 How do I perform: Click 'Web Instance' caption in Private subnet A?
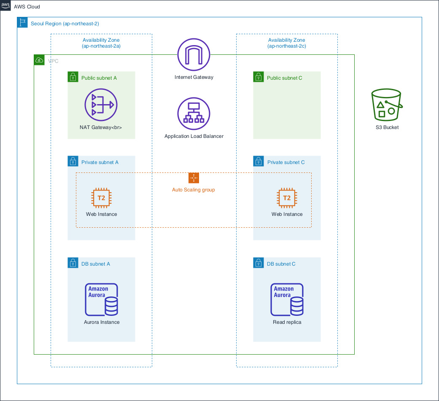click(101, 214)
